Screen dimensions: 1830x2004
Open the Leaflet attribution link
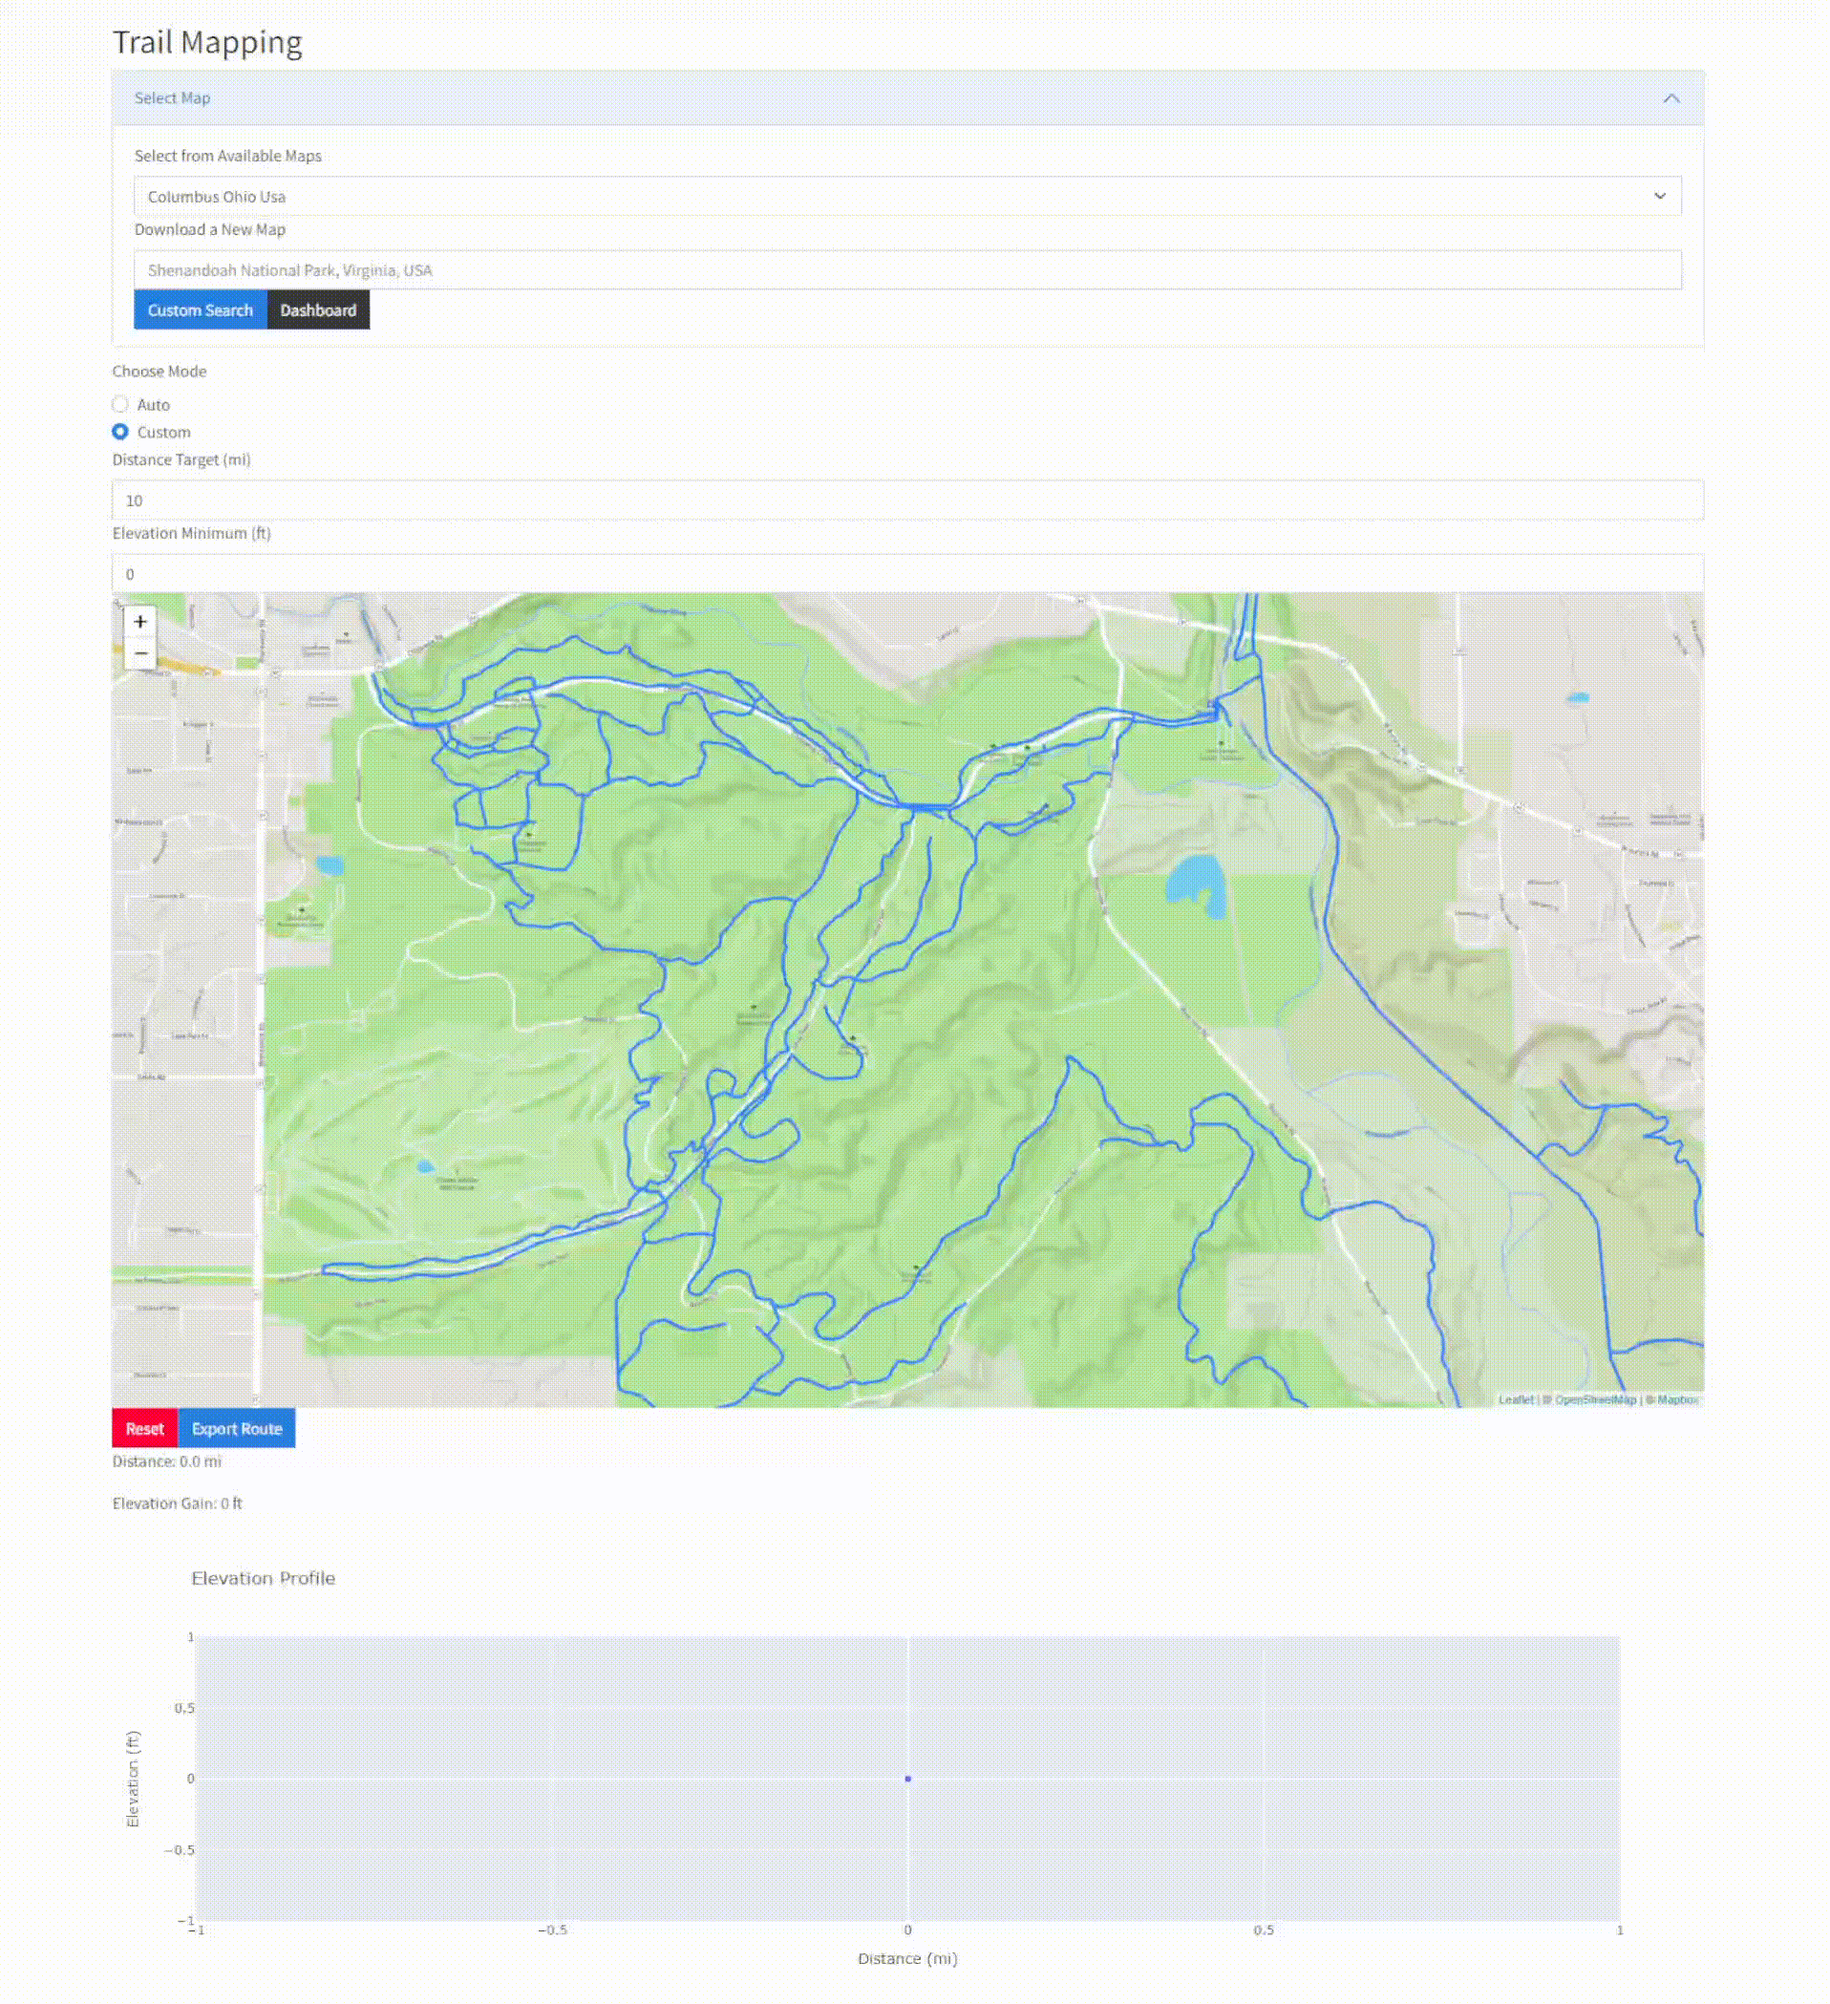pos(1516,1399)
